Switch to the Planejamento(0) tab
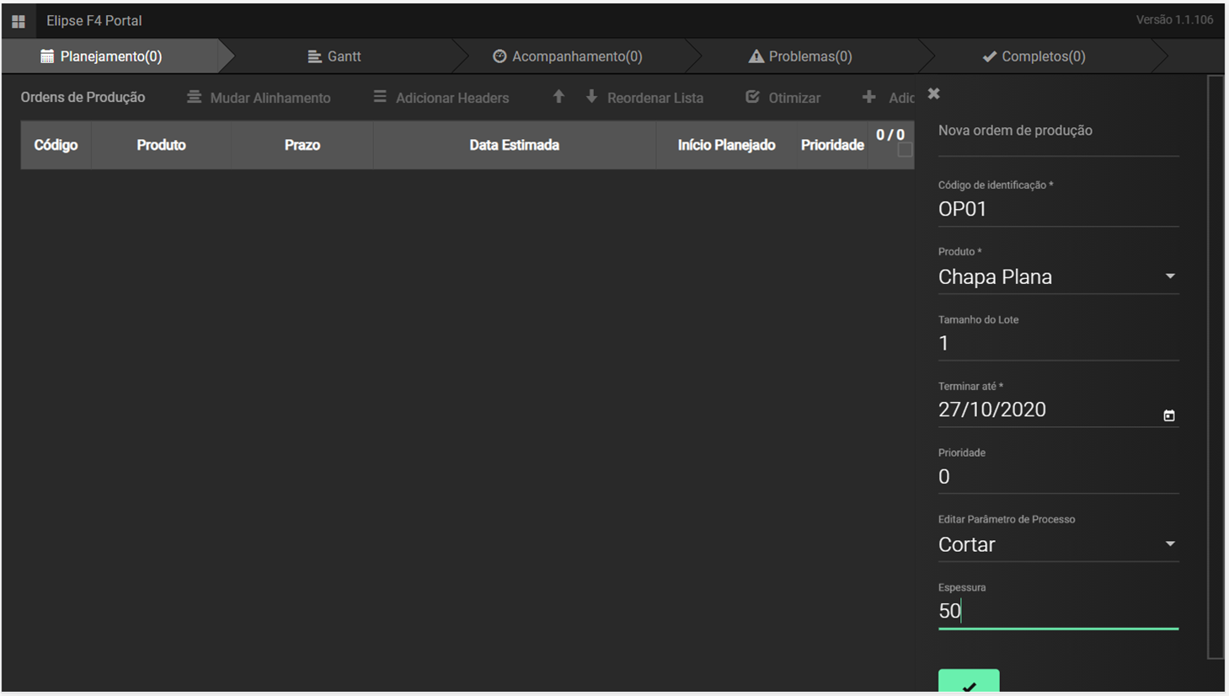This screenshot has height=696, width=1229. 110,56
